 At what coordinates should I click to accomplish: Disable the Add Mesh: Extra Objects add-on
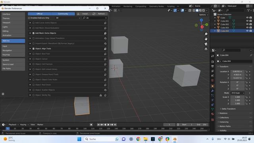click(x=33, y=33)
